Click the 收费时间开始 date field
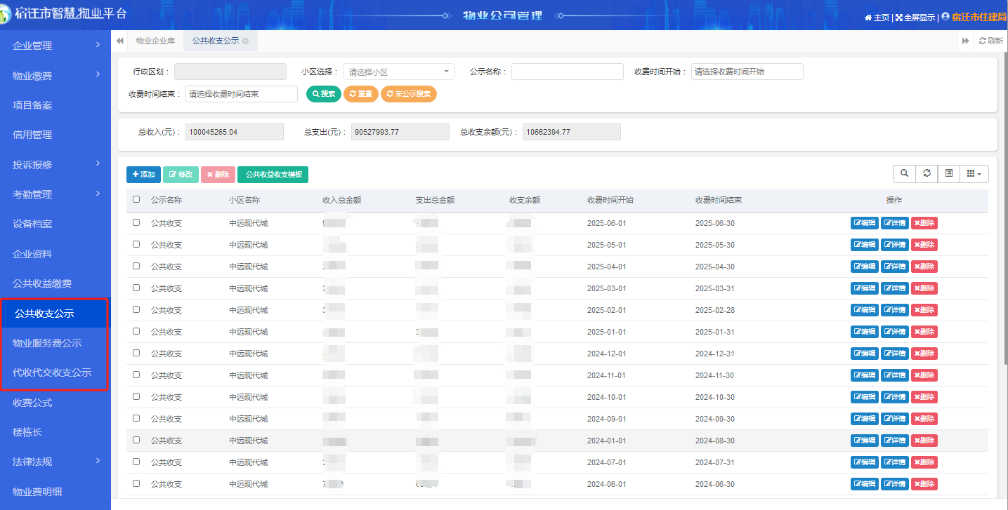Image resolution: width=1008 pixels, height=510 pixels. [747, 72]
